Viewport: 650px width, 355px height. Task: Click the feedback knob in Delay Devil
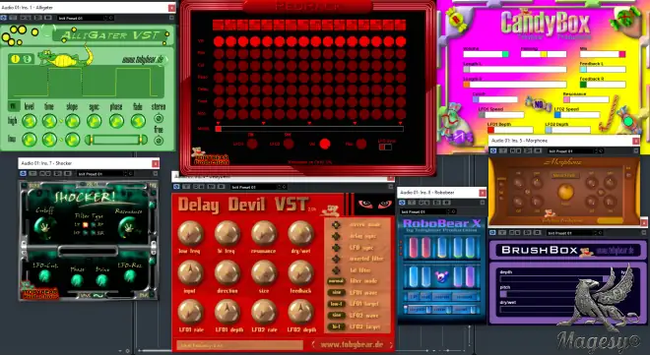(x=301, y=273)
